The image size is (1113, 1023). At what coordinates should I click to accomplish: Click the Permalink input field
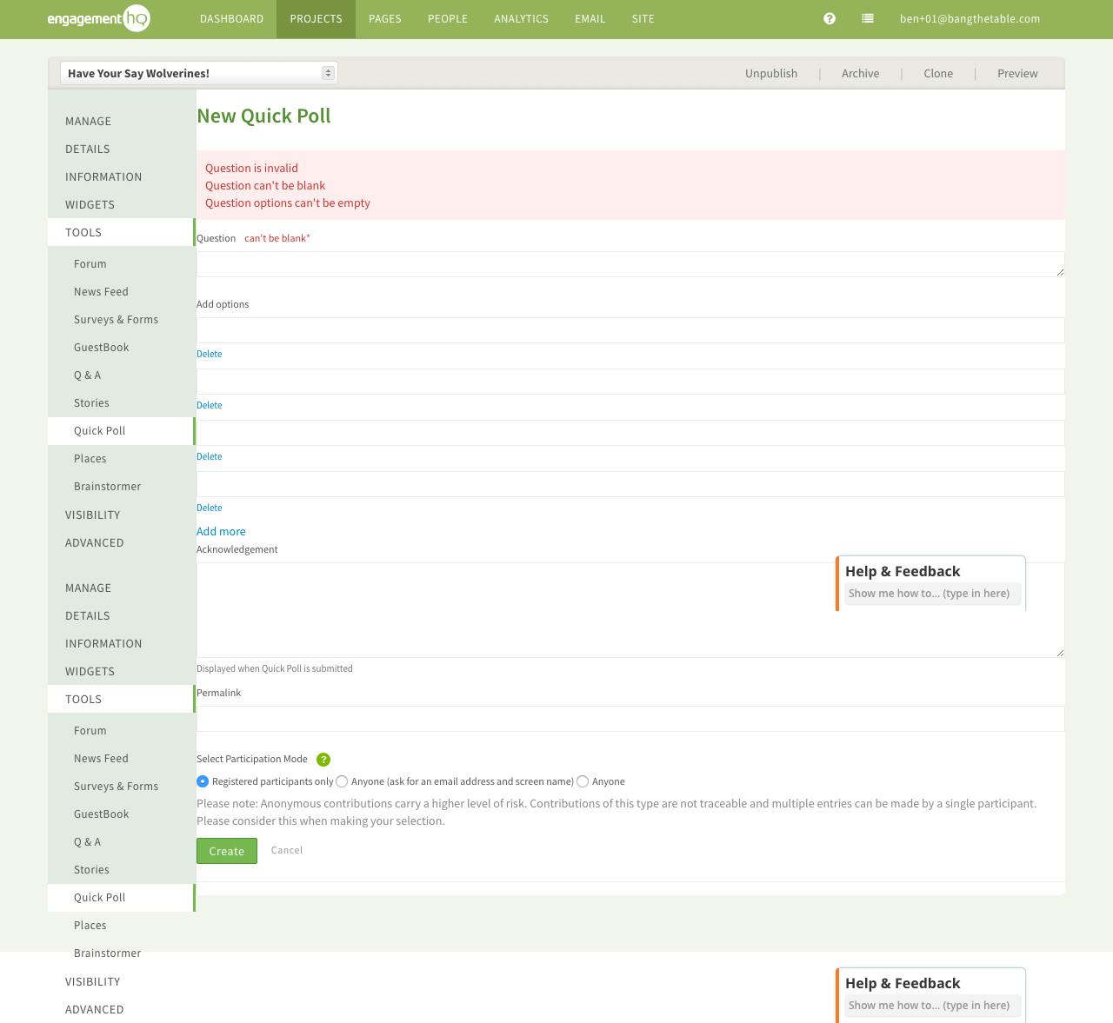click(x=630, y=719)
